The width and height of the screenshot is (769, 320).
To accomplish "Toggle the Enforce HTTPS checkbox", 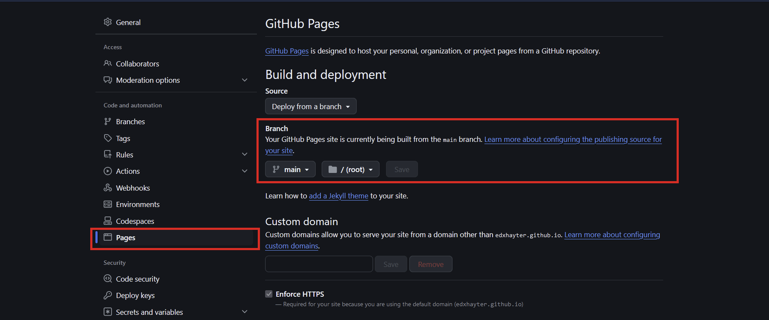I will (269, 294).
